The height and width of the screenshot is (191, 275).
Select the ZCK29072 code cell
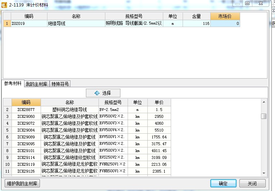(26, 123)
